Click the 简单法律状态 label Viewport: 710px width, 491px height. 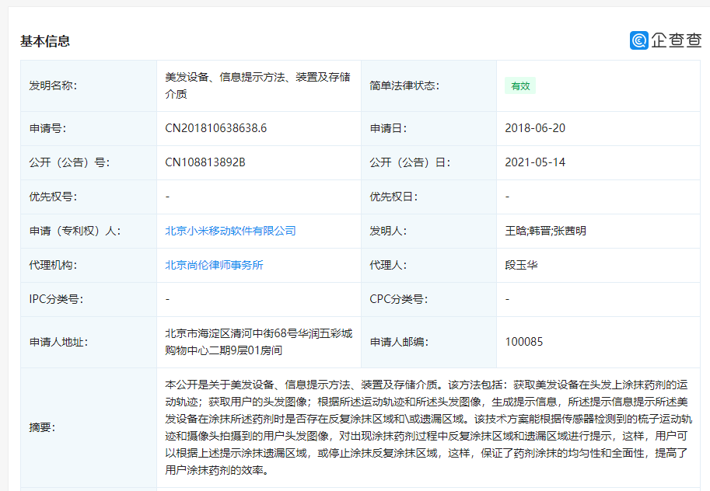(x=404, y=86)
